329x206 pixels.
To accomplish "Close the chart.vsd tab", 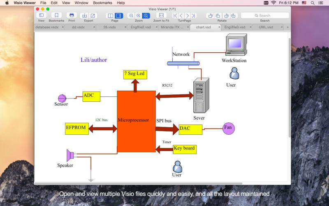I will [219, 27].
